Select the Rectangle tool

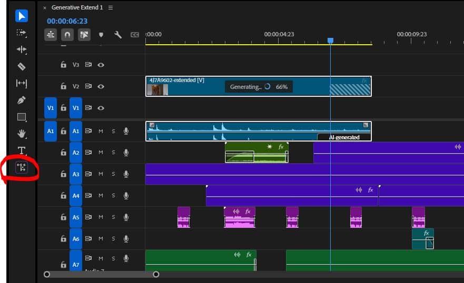pos(21,117)
